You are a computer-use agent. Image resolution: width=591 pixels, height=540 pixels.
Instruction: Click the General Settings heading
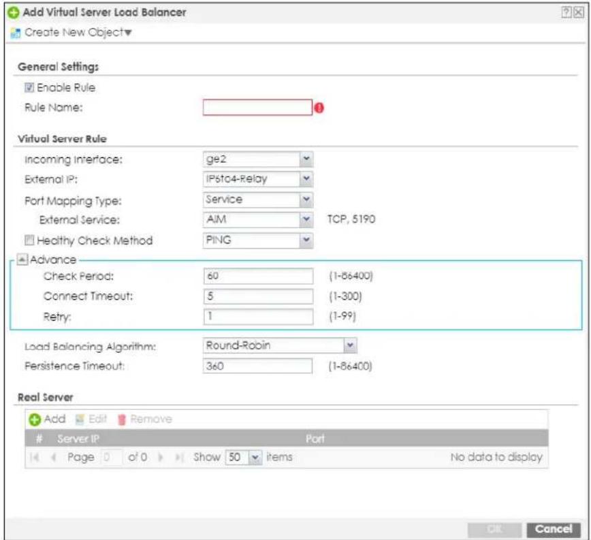tap(58, 67)
